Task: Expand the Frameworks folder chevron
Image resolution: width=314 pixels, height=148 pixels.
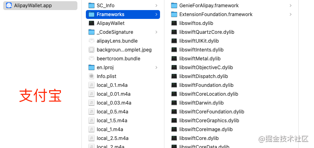Action: [x=156, y=14]
